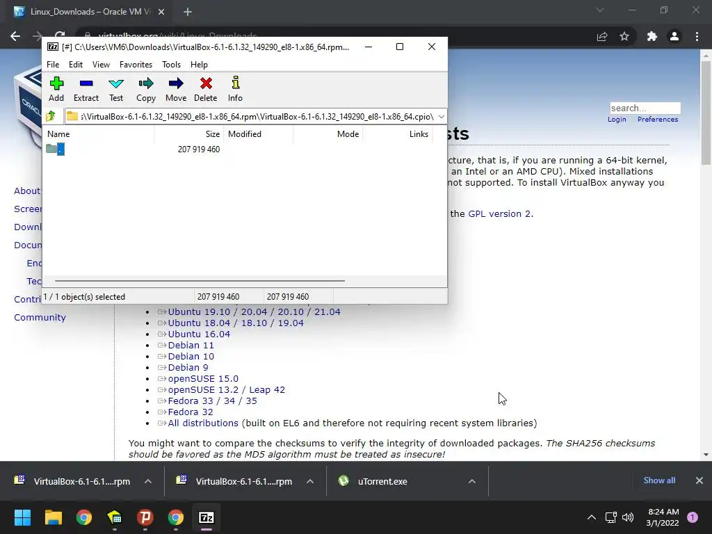
Task: Click the Copy tool in 7-Zip
Action: click(146, 89)
